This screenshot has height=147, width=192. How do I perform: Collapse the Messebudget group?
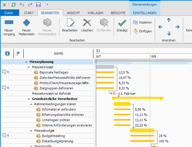[x=31, y=131]
